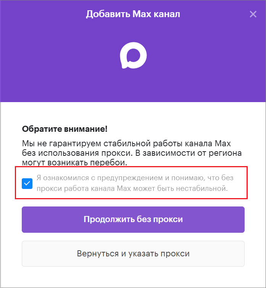266x288 pixels.
Task: Click the text могут возникать перебои
Action: [x=74, y=163]
